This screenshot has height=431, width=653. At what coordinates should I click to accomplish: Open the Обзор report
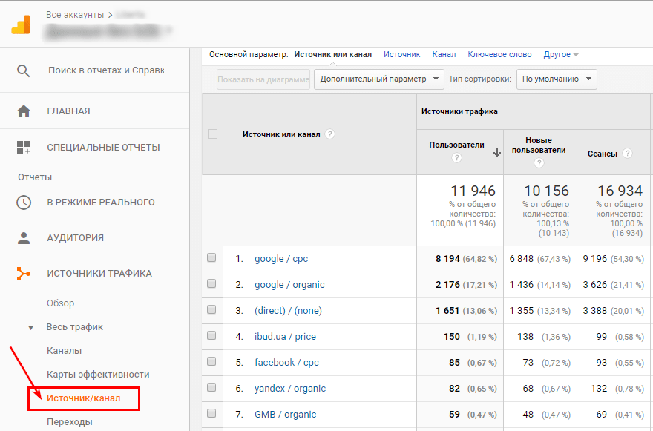pos(60,303)
